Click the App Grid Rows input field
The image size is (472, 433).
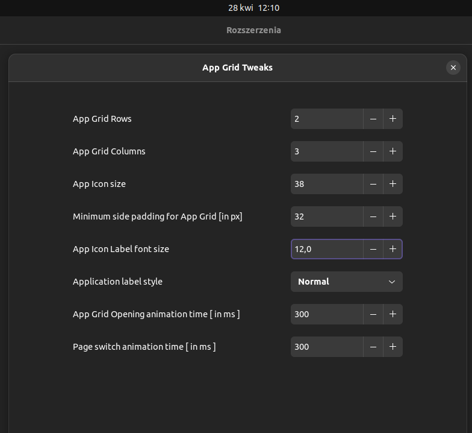327,119
